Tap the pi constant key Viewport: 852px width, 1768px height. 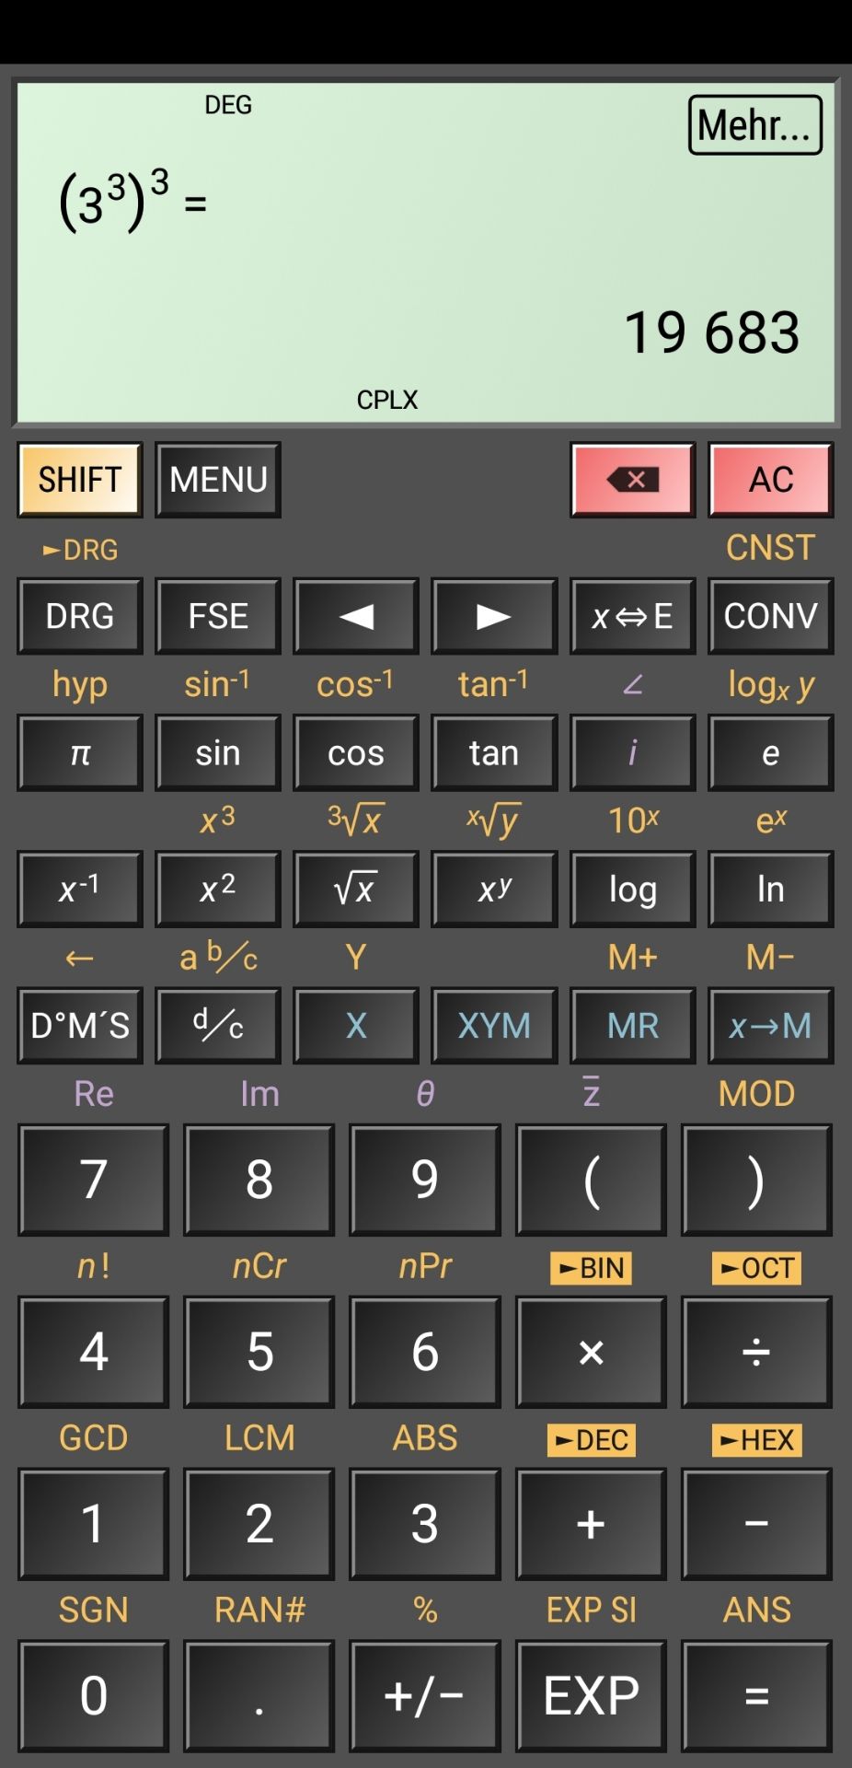[80, 753]
